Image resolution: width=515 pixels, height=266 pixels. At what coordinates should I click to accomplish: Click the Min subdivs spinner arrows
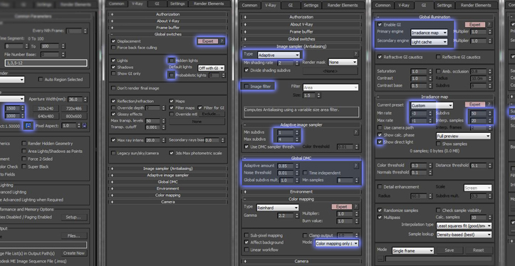click(297, 132)
